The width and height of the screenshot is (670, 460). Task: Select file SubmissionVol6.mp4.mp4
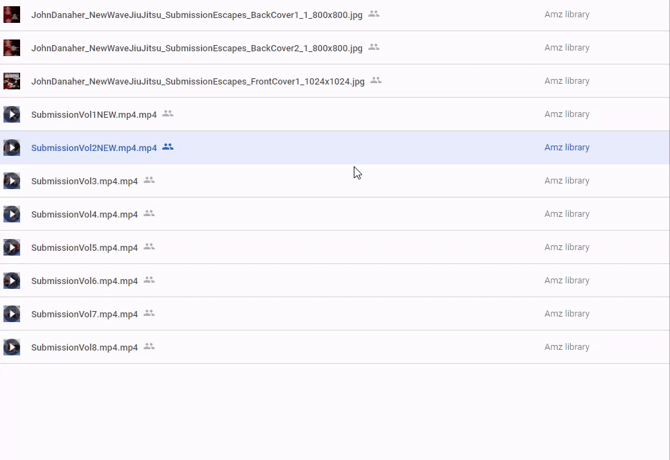tap(85, 281)
